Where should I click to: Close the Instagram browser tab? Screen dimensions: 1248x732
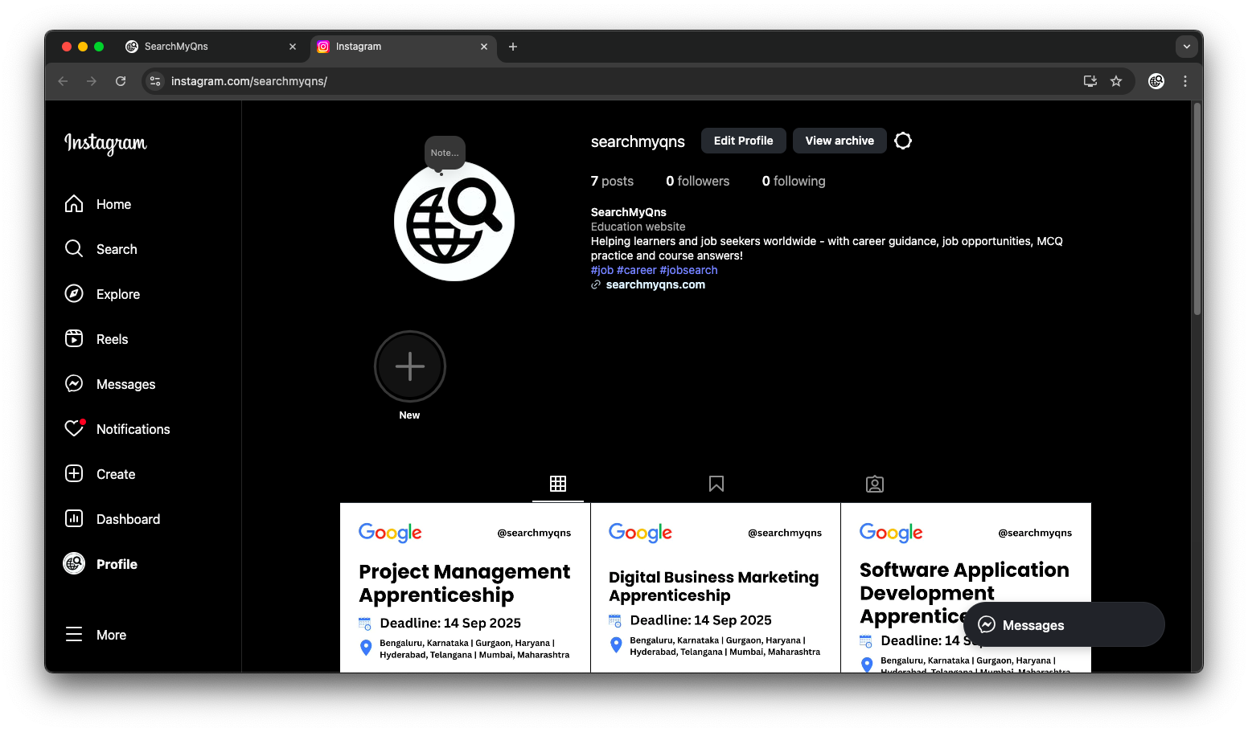(x=484, y=47)
